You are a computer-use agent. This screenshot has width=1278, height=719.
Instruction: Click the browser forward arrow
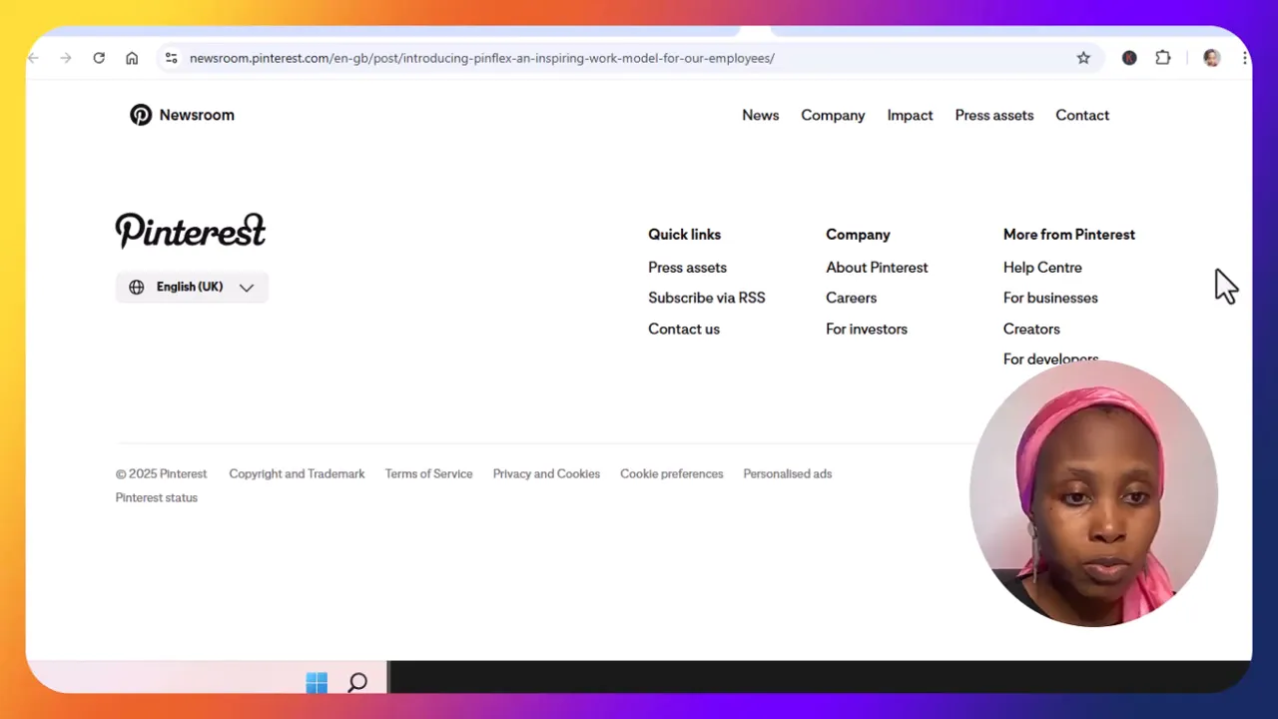(x=66, y=58)
